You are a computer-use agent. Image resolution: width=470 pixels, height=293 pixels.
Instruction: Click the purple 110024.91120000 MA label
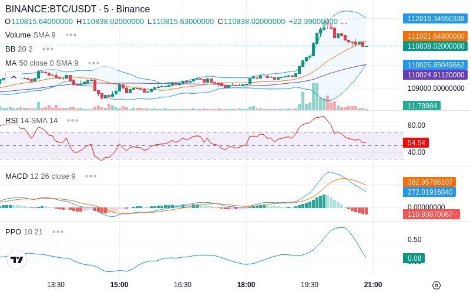435,75
